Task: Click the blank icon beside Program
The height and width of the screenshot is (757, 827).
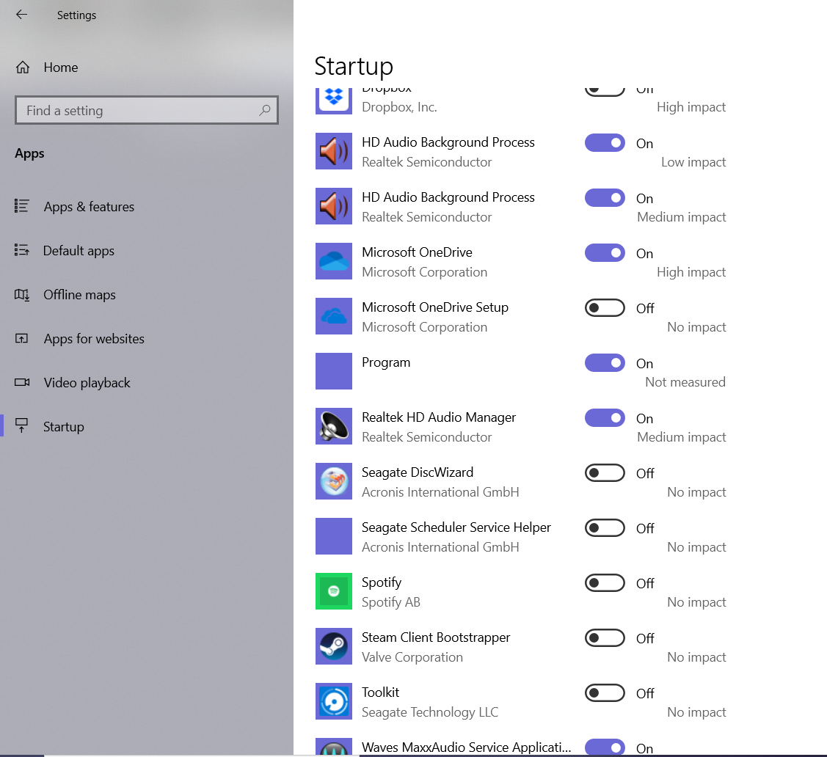Action: (334, 371)
